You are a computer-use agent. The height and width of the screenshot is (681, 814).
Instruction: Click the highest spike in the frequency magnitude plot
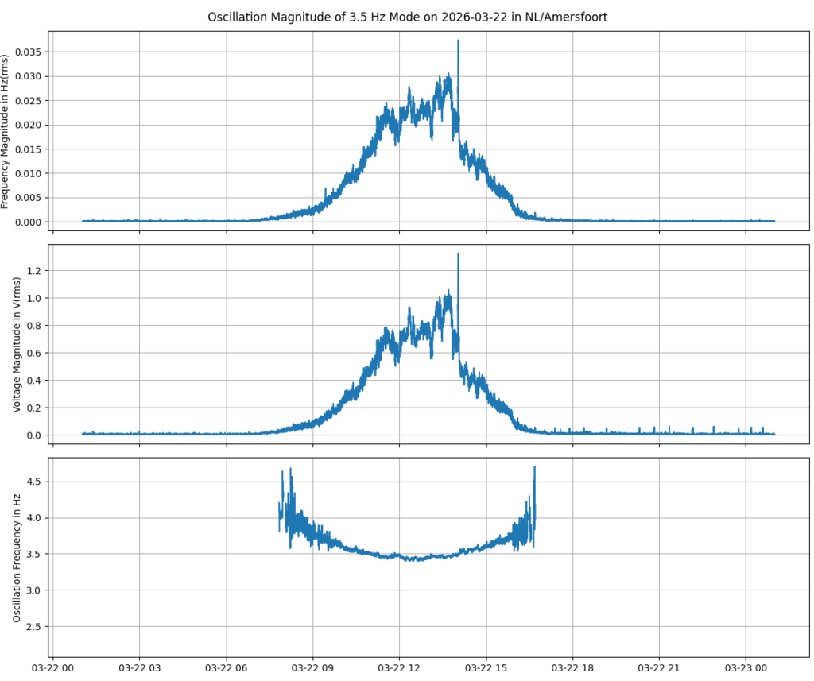[x=458, y=43]
